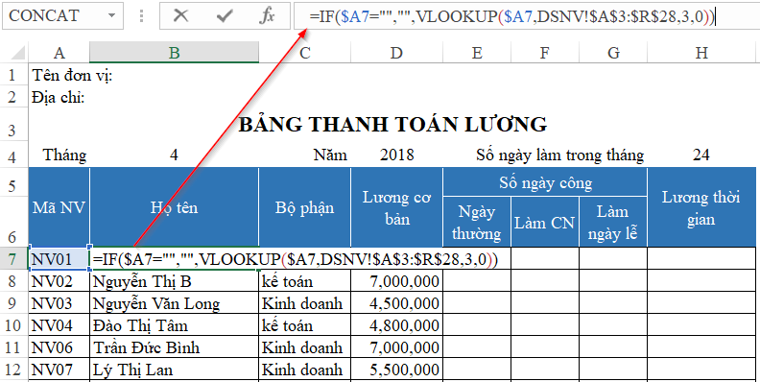The width and height of the screenshot is (760, 382).
Task: Select the Làm CN header cell
Action: click(x=545, y=222)
